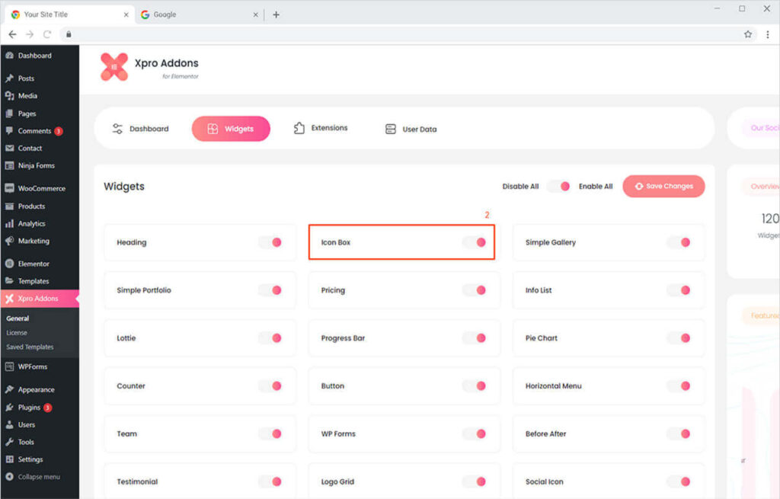780x499 pixels.
Task: Click the browser reload icon
Action: [47, 34]
